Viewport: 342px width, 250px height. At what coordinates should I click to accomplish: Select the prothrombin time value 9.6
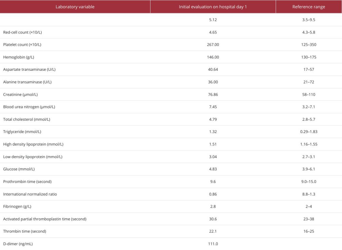pyautogui.click(x=213, y=182)
